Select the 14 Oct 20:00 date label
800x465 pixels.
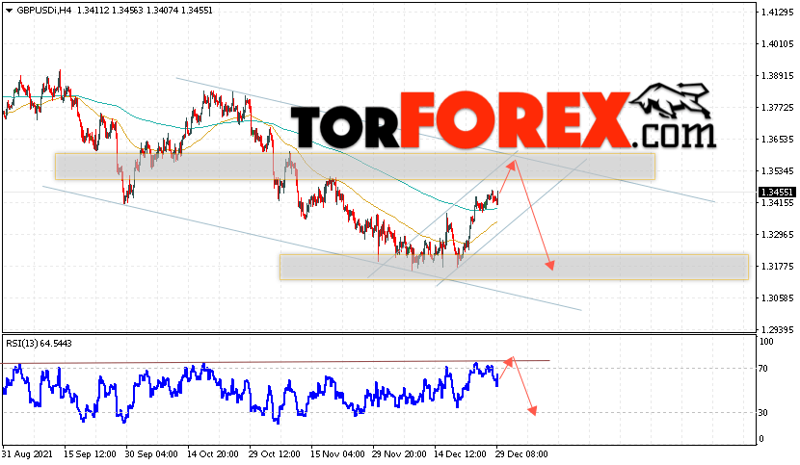tap(213, 454)
